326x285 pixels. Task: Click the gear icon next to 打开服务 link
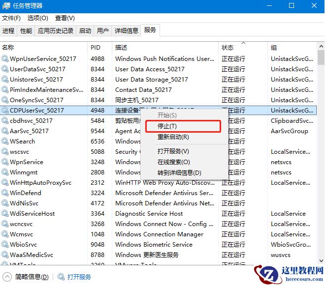(x=61, y=277)
